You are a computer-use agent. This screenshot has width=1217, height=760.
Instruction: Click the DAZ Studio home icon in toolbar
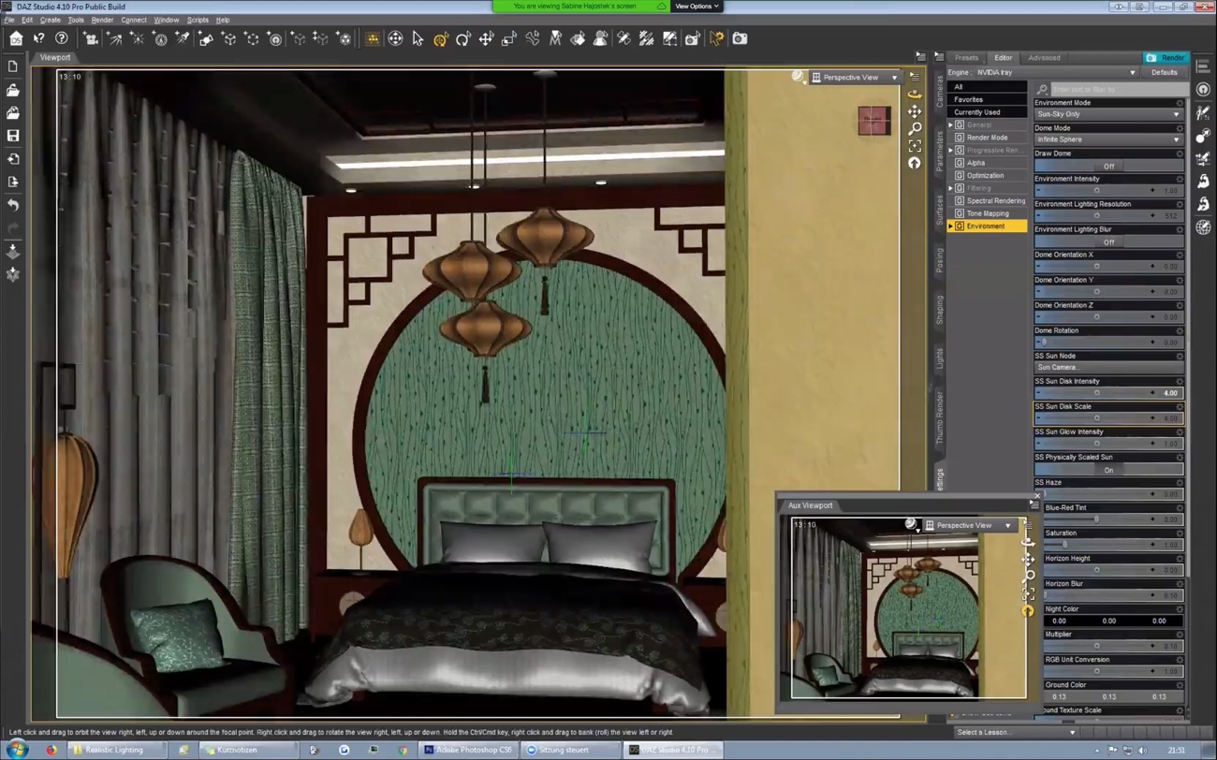coord(15,38)
